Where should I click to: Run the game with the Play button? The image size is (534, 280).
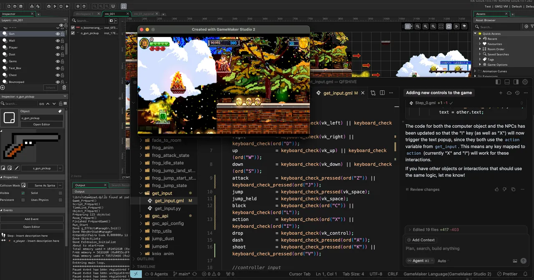click(x=55, y=6)
